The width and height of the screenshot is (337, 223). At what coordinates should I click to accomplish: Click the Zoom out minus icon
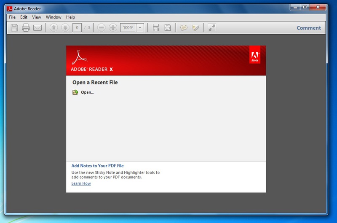[101, 28]
